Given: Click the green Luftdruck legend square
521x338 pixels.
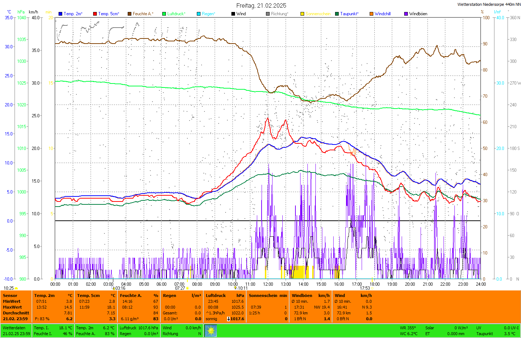Looking at the screenshot, I should click(164, 14).
